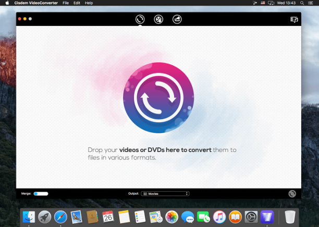Open the Trash in the Dock
Image resolution: width=319 pixels, height=227 pixels.
(x=290, y=217)
